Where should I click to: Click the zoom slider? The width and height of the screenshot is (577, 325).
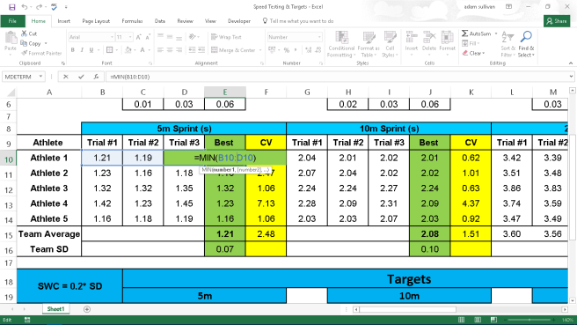tap(530, 320)
